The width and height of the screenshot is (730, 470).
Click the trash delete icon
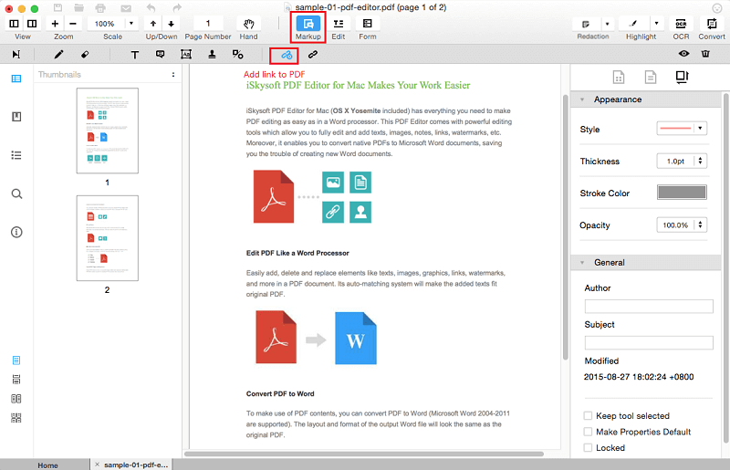705,54
